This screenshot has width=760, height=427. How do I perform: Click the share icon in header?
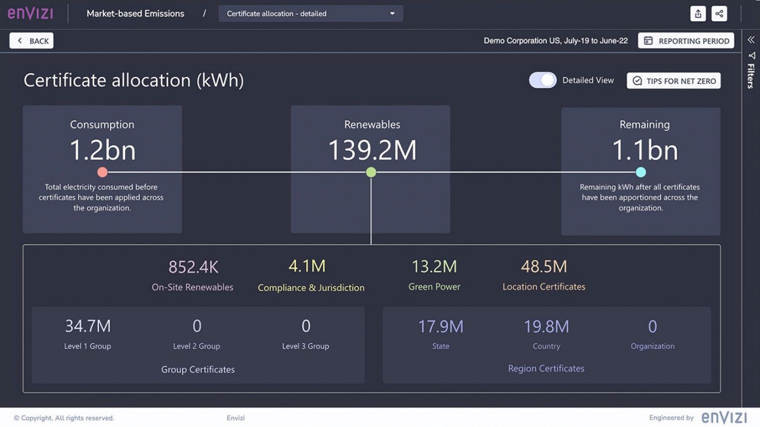click(719, 14)
